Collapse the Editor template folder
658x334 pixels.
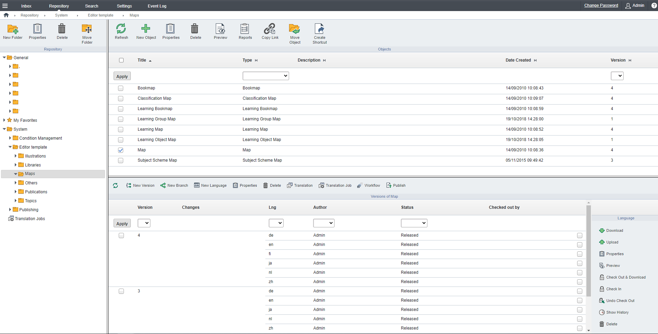pos(10,147)
